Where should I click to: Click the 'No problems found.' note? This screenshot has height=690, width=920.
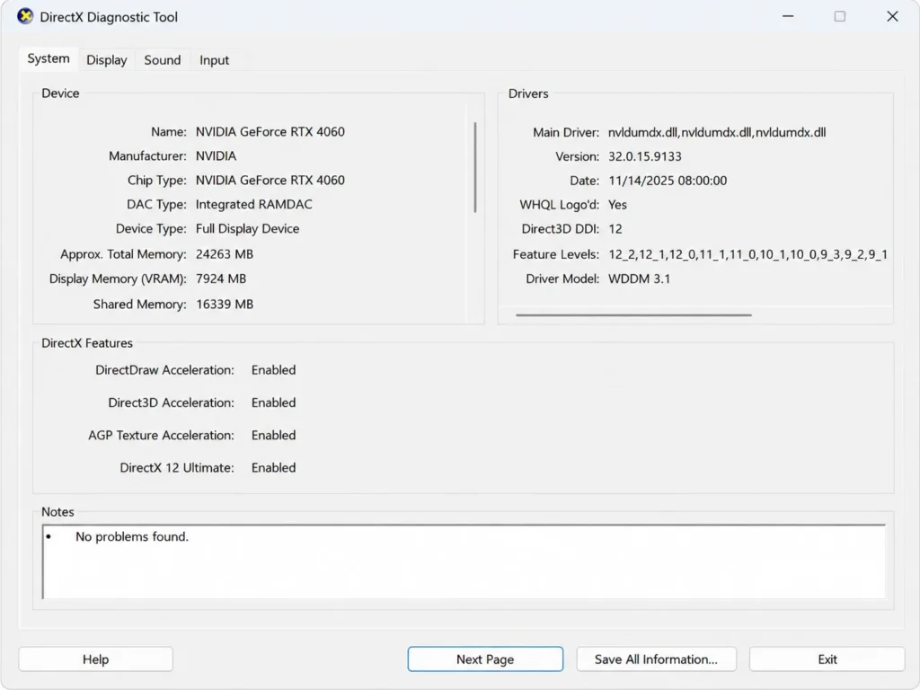[x=132, y=536]
